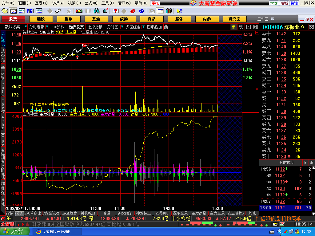Select the ruler measurement toolbar icon
This screenshot has width=315, height=236.
(x=58, y=11)
